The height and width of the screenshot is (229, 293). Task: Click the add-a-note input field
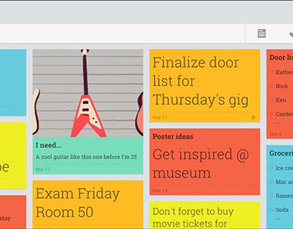click(122, 34)
